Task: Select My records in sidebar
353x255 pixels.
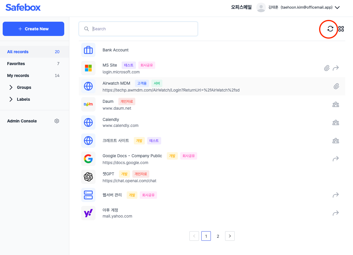Action: tap(18, 75)
